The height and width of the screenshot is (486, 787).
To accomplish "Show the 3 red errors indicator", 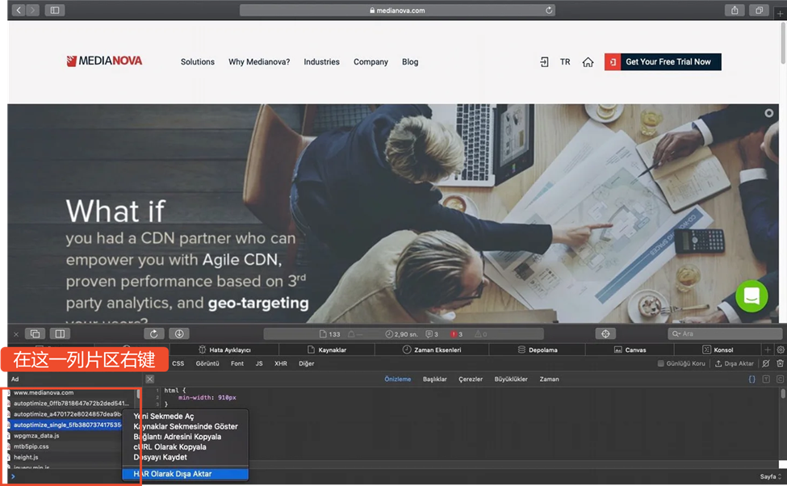I will point(456,334).
